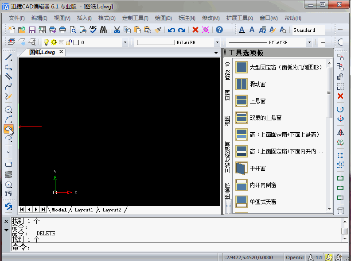Click the Mirror tool in the right toolbar
351x261 pixels.
click(340, 132)
